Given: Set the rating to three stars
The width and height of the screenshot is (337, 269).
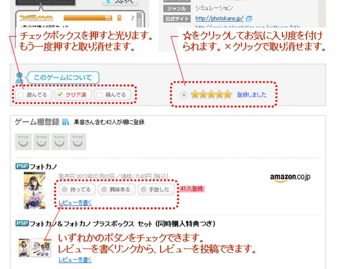Looking at the screenshot, I should pos(211,95).
